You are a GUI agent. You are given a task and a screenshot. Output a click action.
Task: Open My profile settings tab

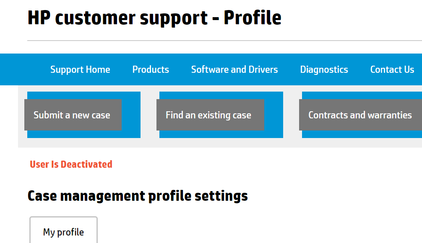point(63,232)
